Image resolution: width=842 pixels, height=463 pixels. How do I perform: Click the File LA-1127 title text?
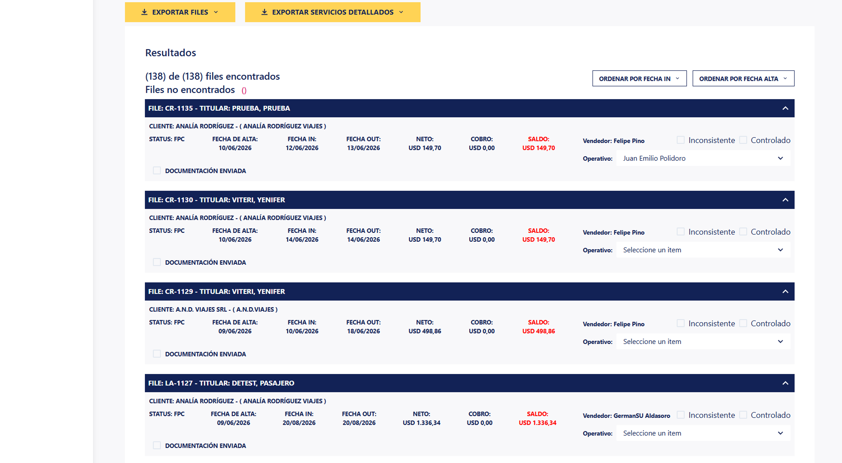pos(221,383)
